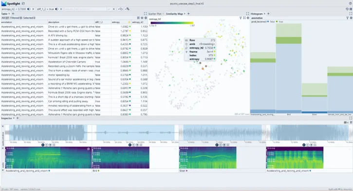Maximize the Inspector panel

click(x=351, y=118)
